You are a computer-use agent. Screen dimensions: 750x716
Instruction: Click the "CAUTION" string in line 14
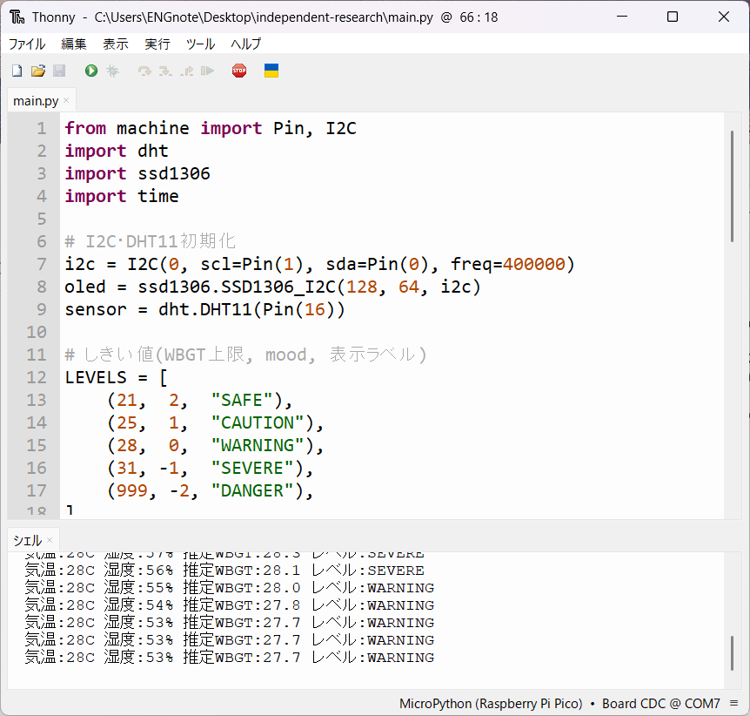pyautogui.click(x=258, y=423)
